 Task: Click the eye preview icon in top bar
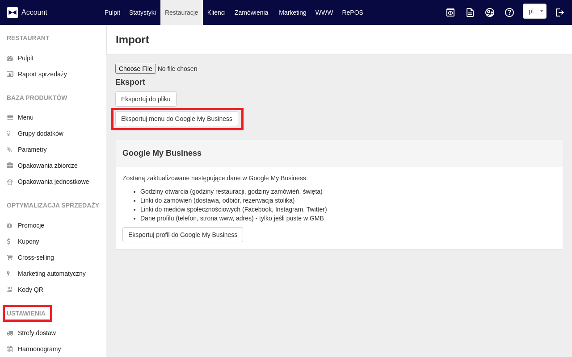450,12
